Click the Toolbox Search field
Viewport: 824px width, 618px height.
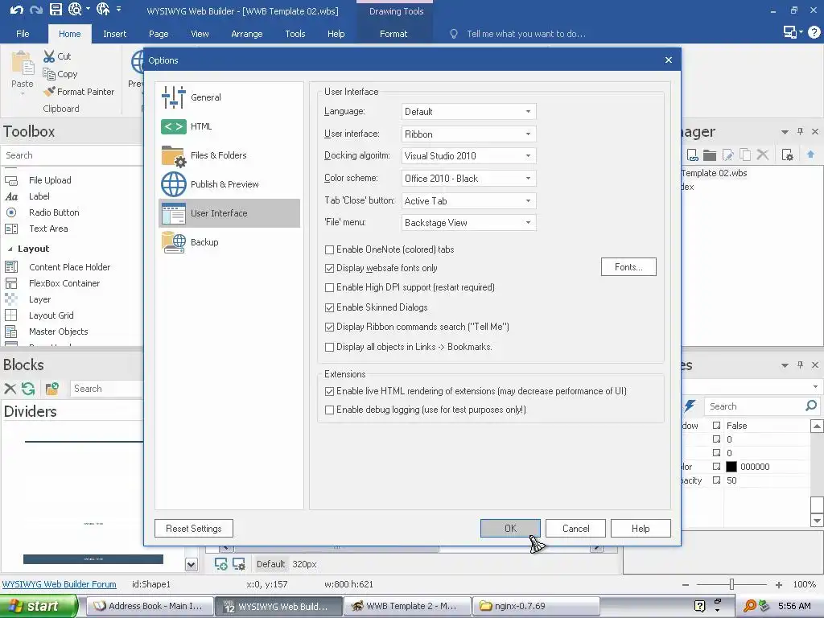coord(72,155)
